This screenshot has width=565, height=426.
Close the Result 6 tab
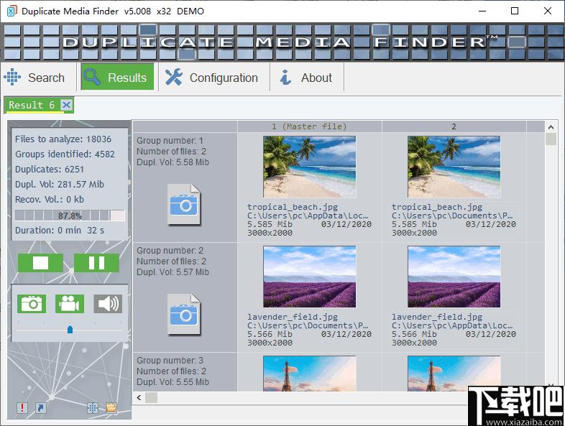click(x=66, y=105)
